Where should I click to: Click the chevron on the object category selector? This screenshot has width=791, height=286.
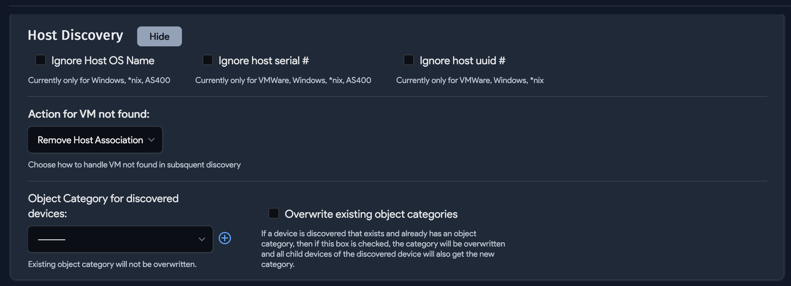(201, 239)
